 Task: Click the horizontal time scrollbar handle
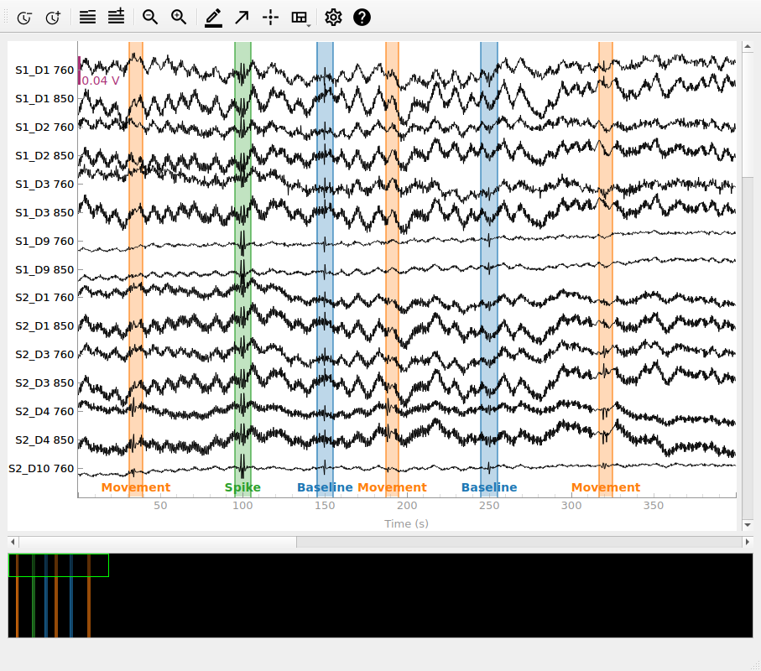157,543
